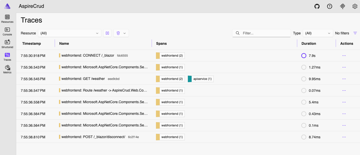Open the Metrics page
This screenshot has width=360, height=155.
[x=7, y=69]
